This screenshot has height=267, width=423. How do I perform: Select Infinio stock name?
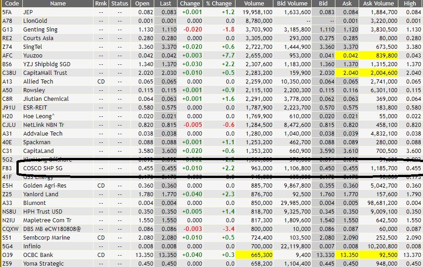[32, 246]
